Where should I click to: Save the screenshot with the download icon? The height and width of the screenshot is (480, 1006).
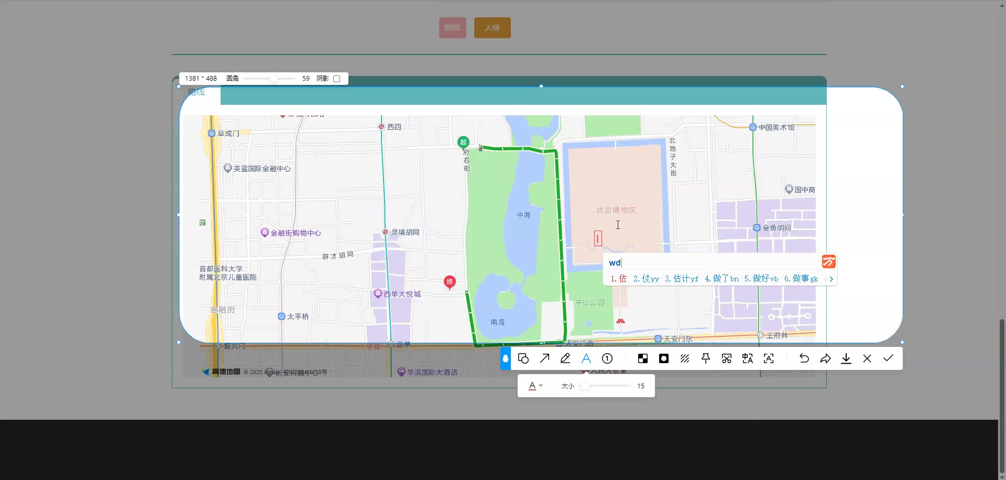click(846, 358)
